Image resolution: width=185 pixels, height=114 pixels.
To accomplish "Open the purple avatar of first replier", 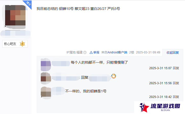I will coord(46,65).
